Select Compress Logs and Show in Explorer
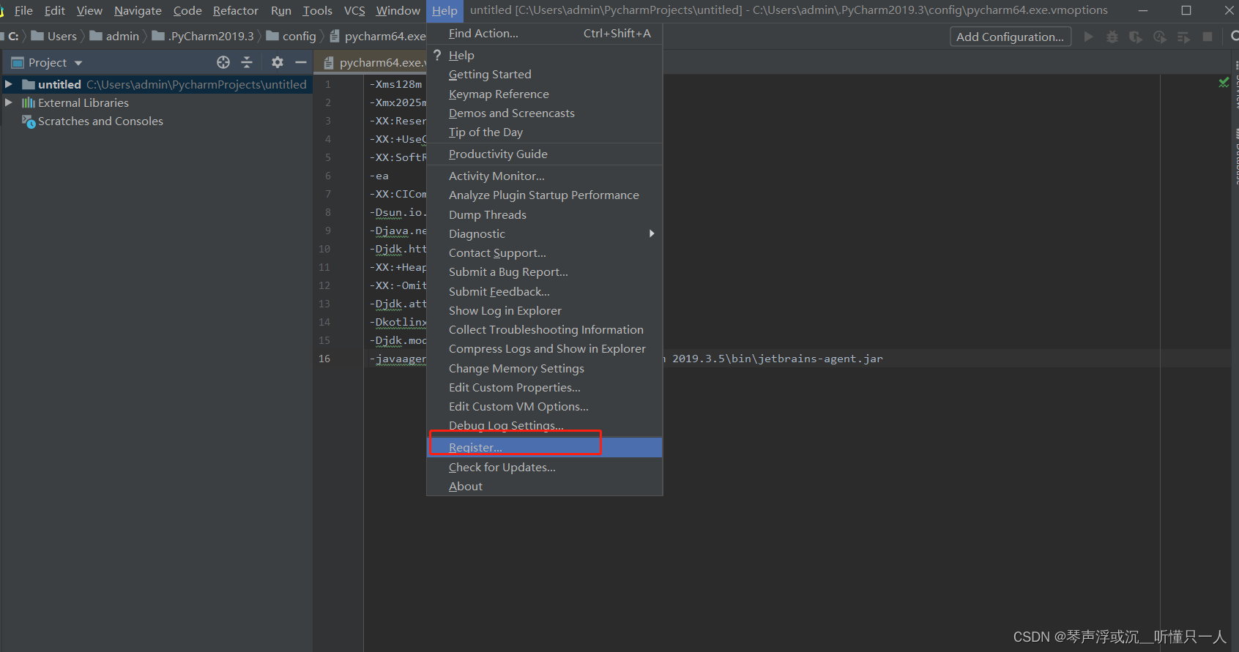The width and height of the screenshot is (1239, 652). click(x=544, y=348)
